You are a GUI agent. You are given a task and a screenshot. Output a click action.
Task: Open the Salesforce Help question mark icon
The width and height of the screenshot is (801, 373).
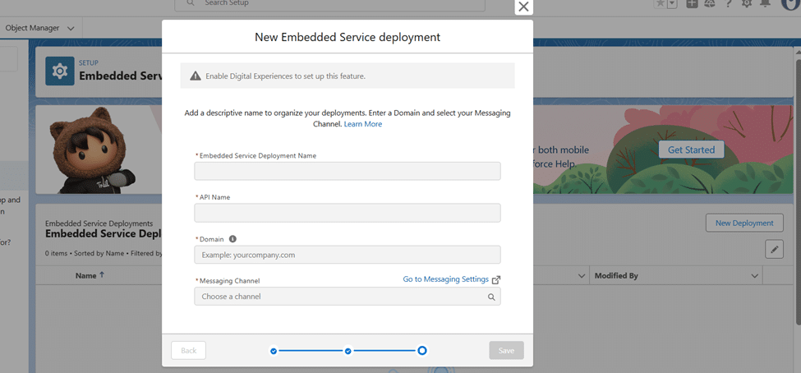(728, 3)
